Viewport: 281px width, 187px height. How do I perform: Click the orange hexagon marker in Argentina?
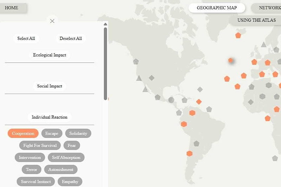pos(189,153)
